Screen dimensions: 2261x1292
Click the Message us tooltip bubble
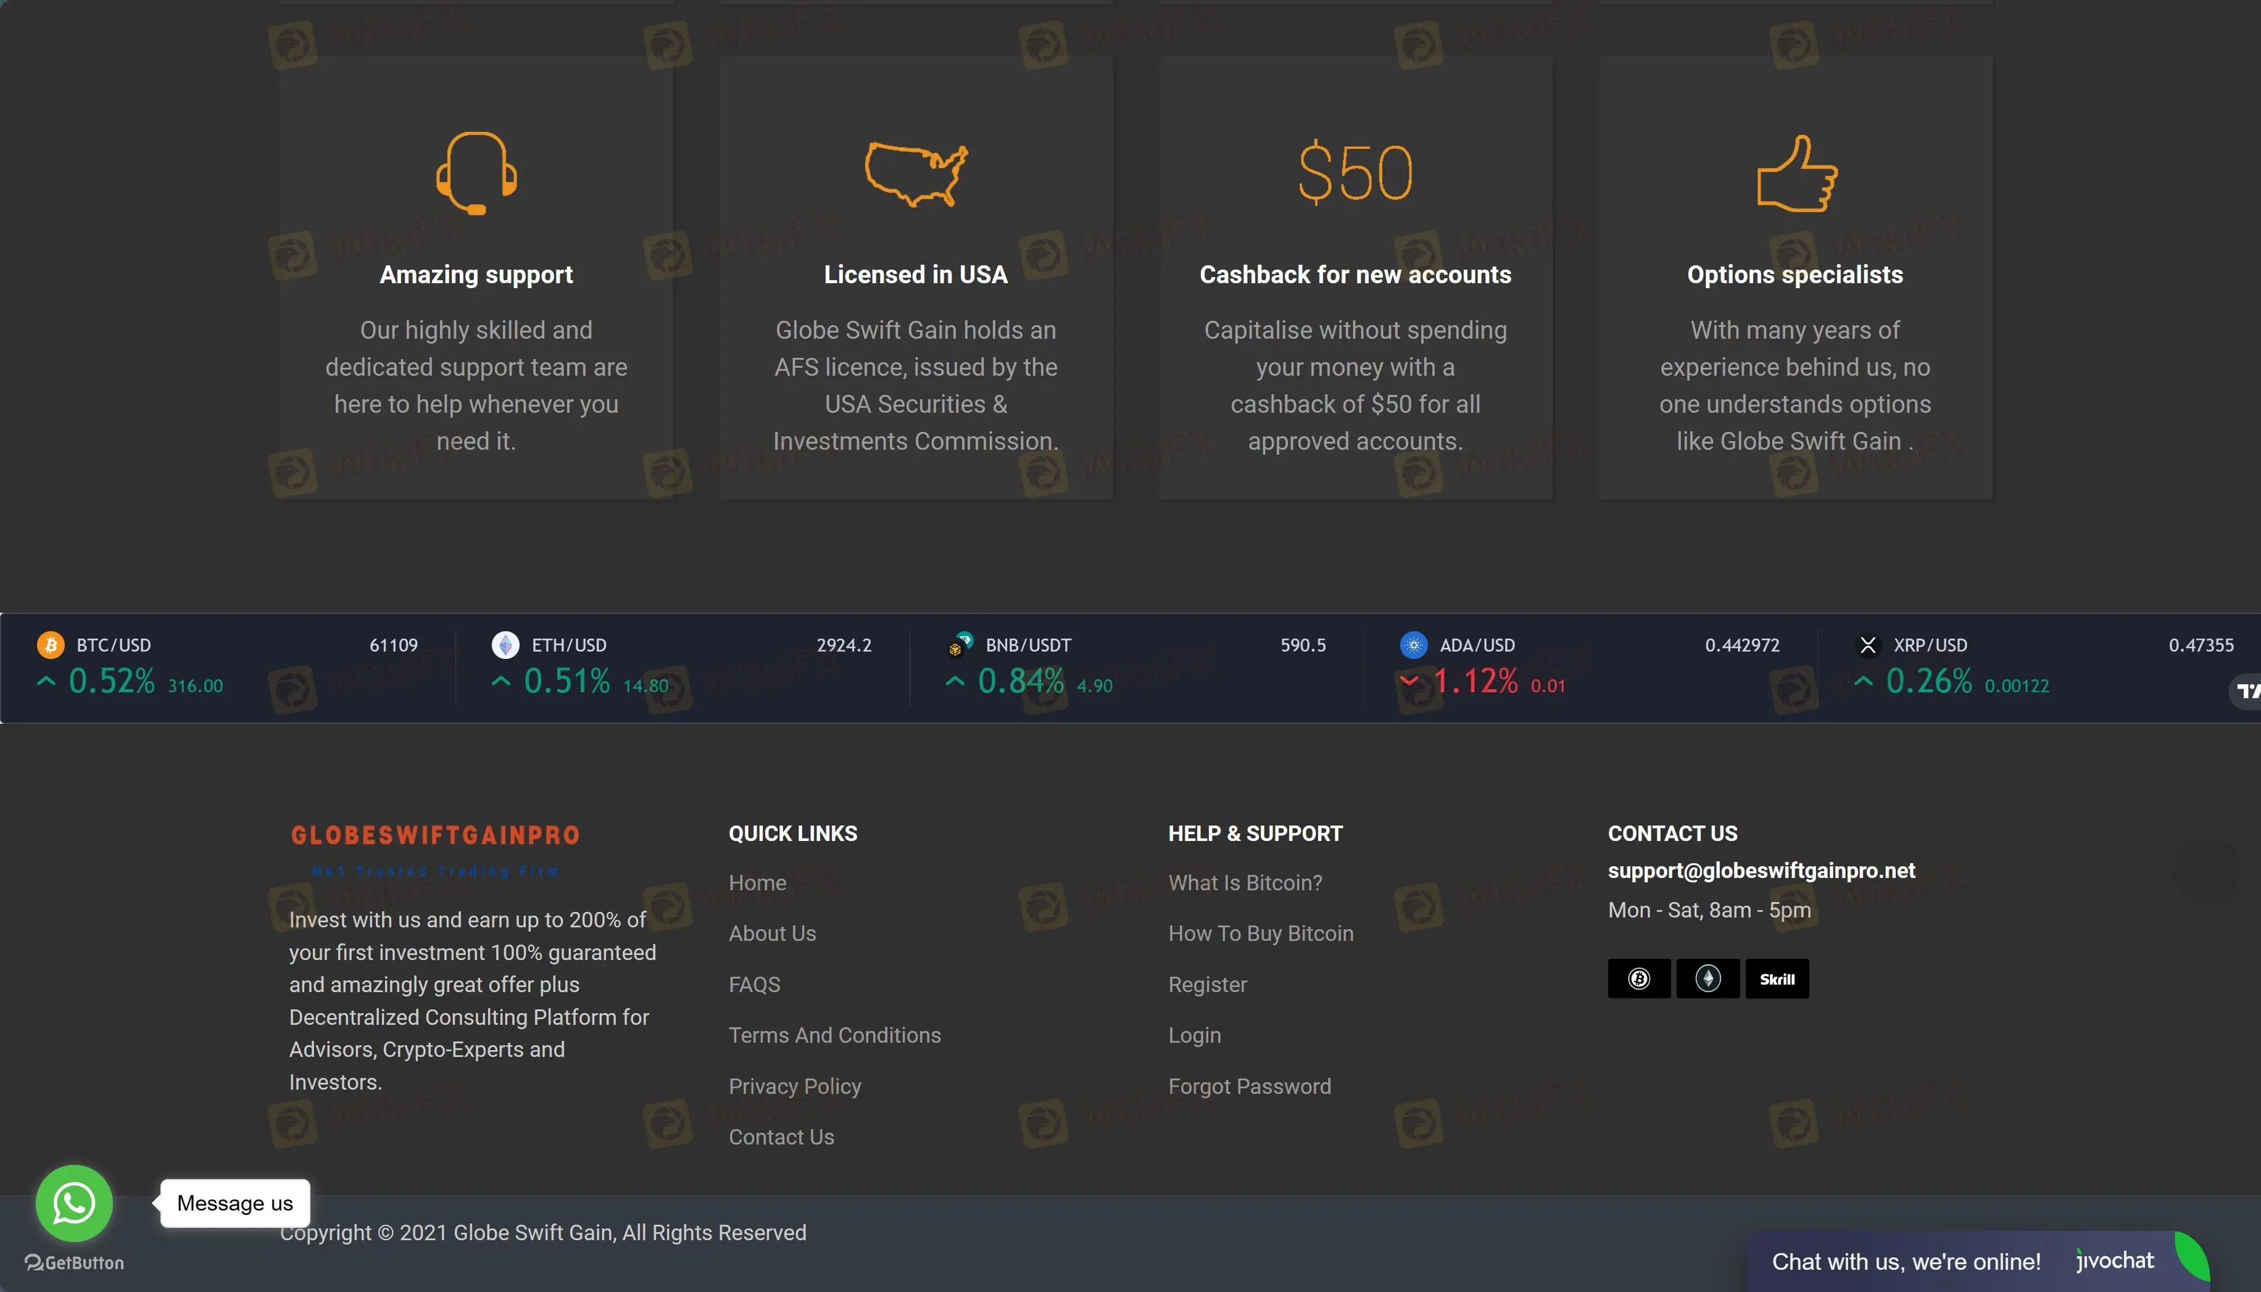(x=234, y=1203)
